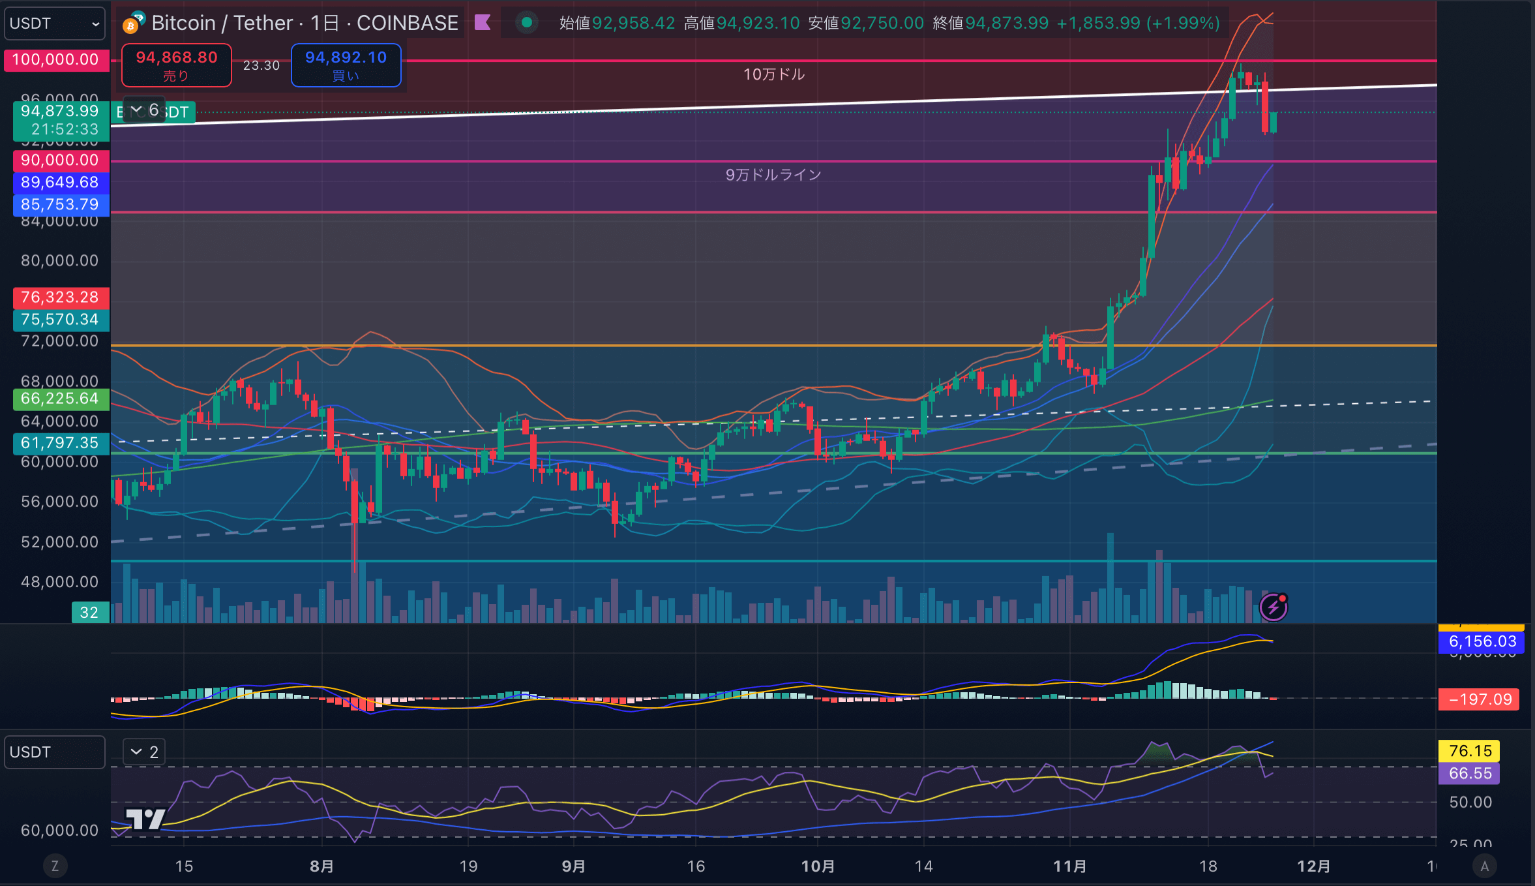This screenshot has width=1535, height=886.
Task: Click the 9月 date on time axis
Action: [x=573, y=866]
